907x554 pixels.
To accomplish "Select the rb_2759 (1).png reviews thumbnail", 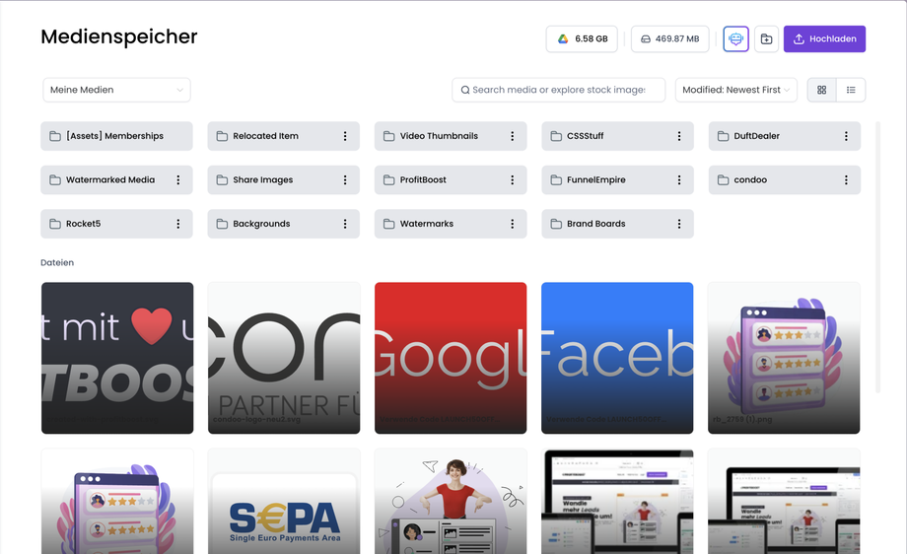I will coord(784,358).
